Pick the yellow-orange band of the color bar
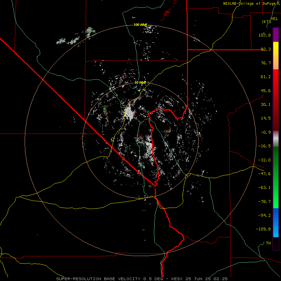This screenshot has height=281, width=281. pyautogui.click(x=276, y=56)
